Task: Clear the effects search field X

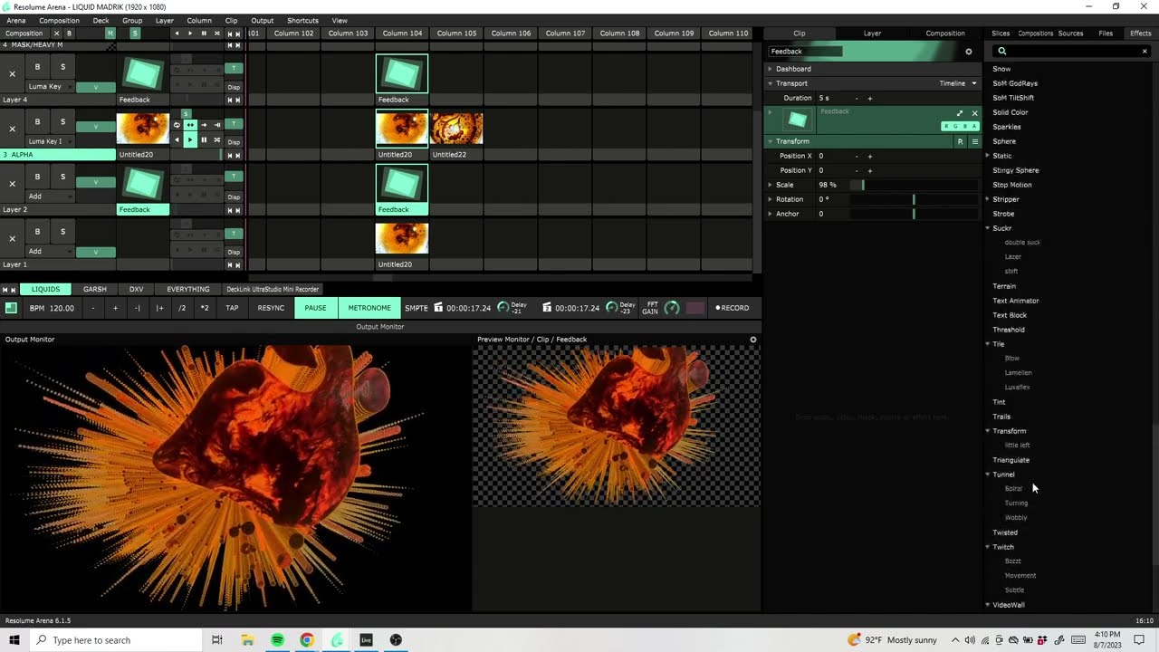Action: click(x=1145, y=52)
